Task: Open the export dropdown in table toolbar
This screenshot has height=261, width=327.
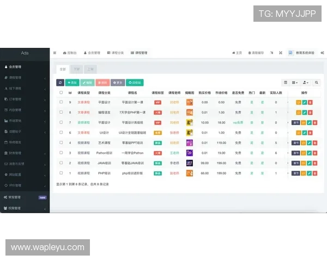Action: [x=306, y=83]
